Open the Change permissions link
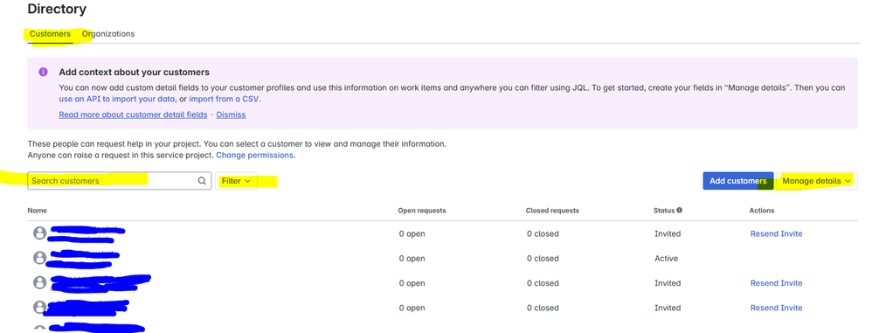The image size is (872, 333). point(256,155)
